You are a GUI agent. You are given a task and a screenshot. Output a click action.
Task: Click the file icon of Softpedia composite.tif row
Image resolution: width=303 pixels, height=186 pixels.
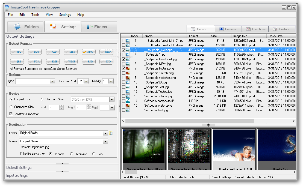tap(128, 101)
